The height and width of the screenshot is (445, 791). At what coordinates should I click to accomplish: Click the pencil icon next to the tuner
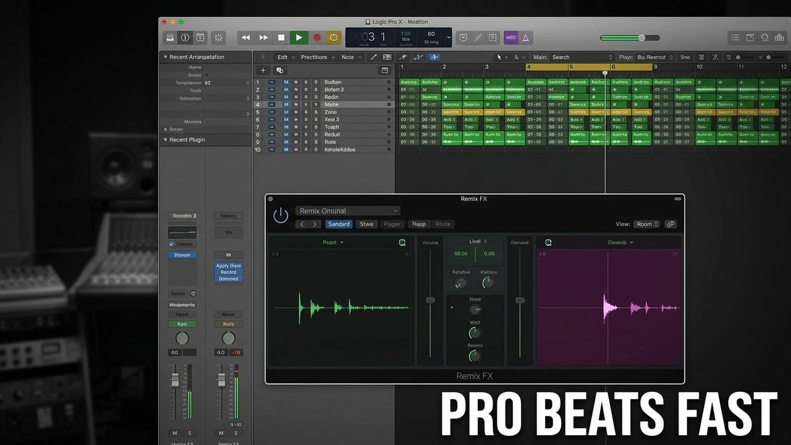[478, 38]
